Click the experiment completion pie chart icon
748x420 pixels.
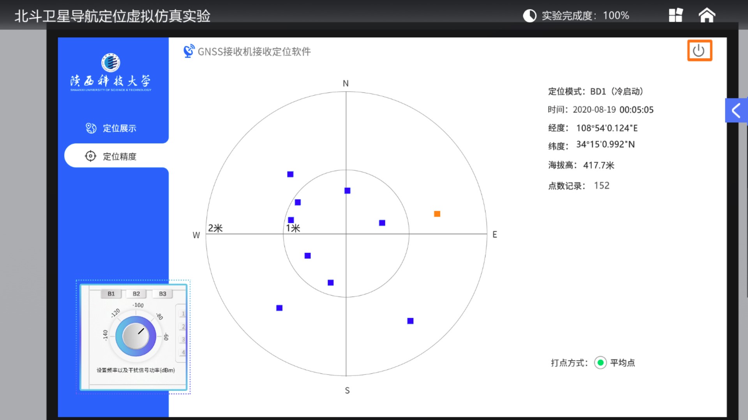tap(529, 16)
